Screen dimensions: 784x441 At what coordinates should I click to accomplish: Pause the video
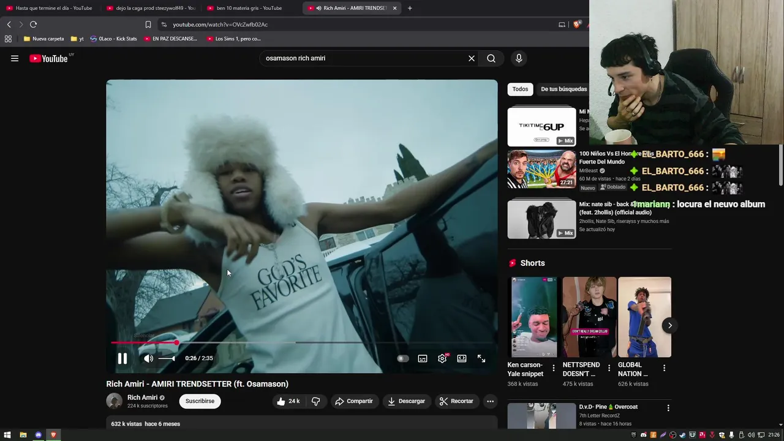point(123,359)
